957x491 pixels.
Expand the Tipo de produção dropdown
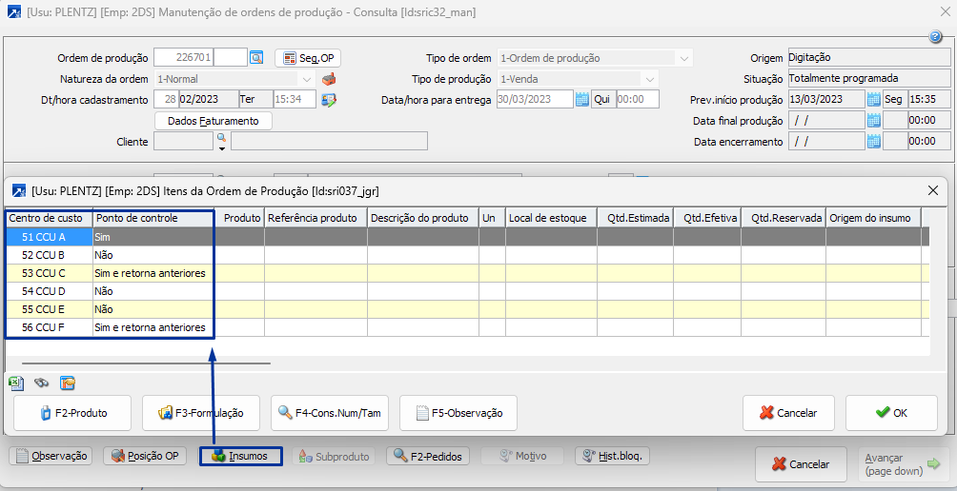tap(649, 79)
